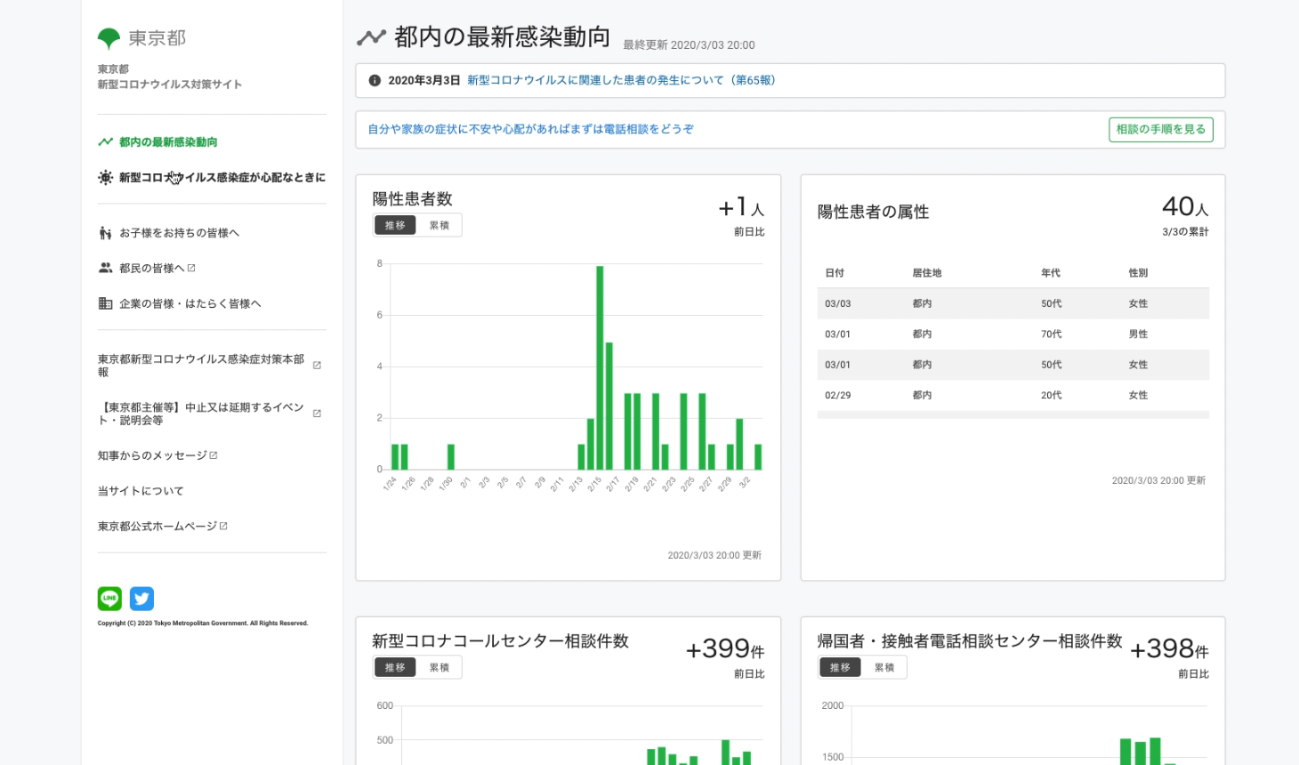The image size is (1299, 765).
Task: Open 知事からのメッセージ link
Action: click(152, 455)
